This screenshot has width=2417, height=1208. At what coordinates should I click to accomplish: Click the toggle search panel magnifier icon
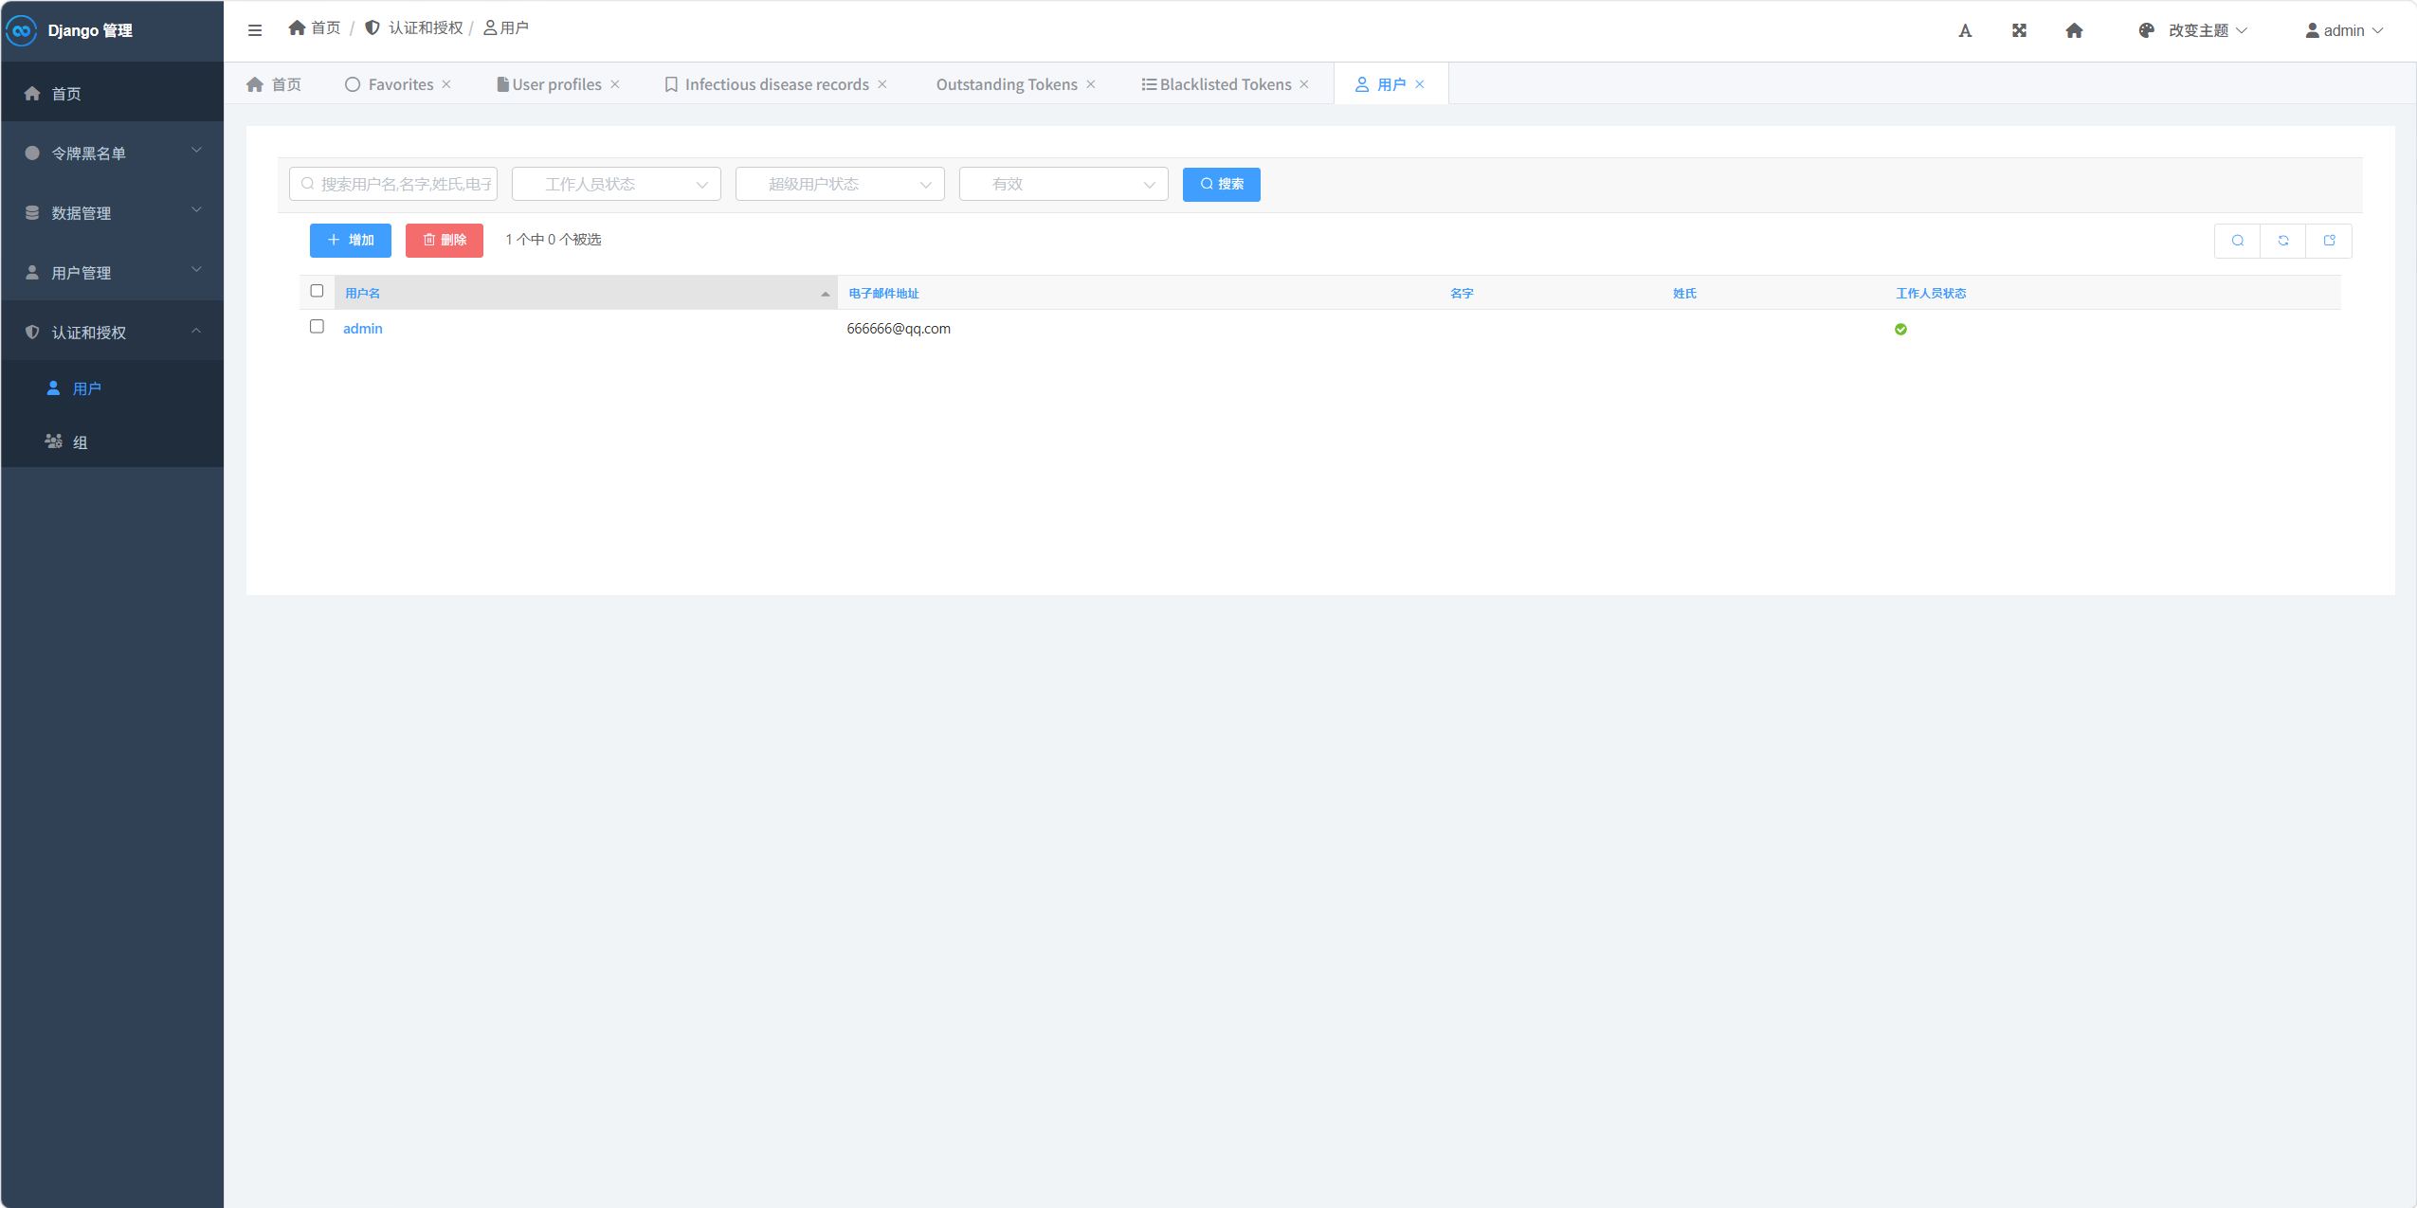(x=2238, y=241)
